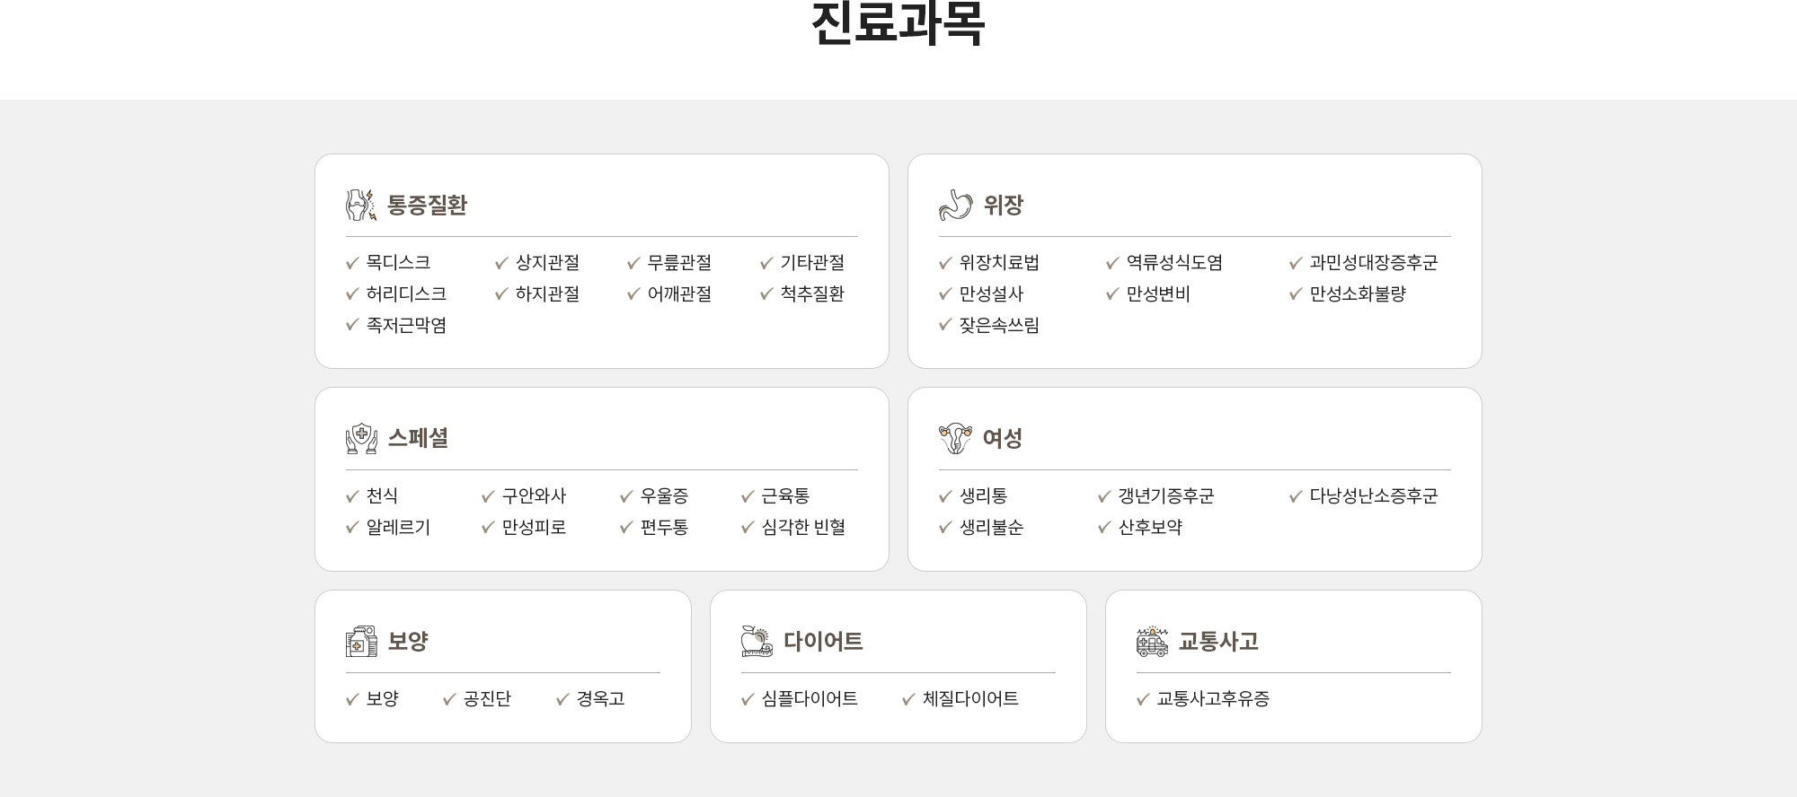Screen dimensions: 1797x797
Task: Select the 역류성식도염 item
Action: click(1174, 262)
